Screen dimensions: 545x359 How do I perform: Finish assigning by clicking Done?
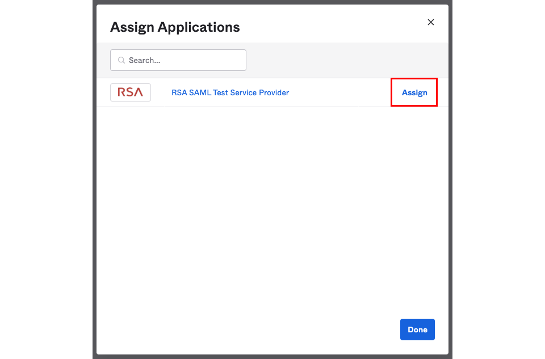click(417, 330)
